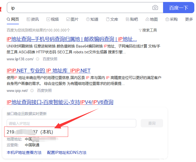Open IP地址查询接口-百度智能云 result link

[60, 102]
